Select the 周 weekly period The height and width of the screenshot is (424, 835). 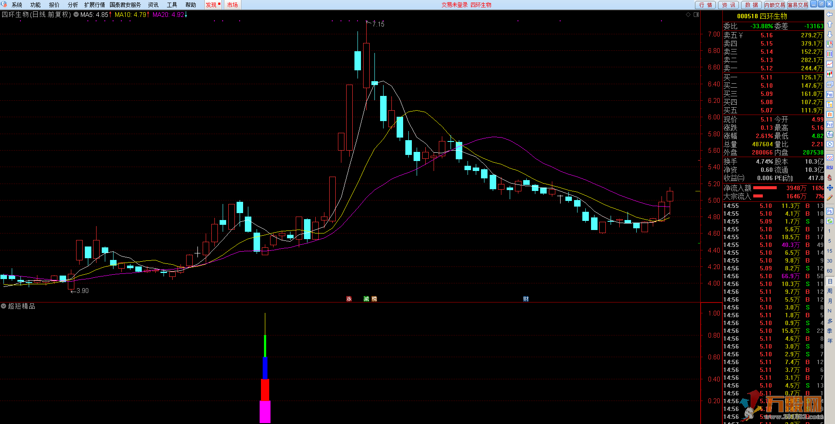(x=830, y=291)
